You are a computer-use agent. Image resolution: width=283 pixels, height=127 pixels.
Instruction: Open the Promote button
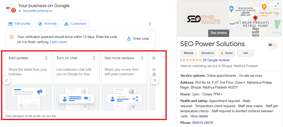[47, 24]
